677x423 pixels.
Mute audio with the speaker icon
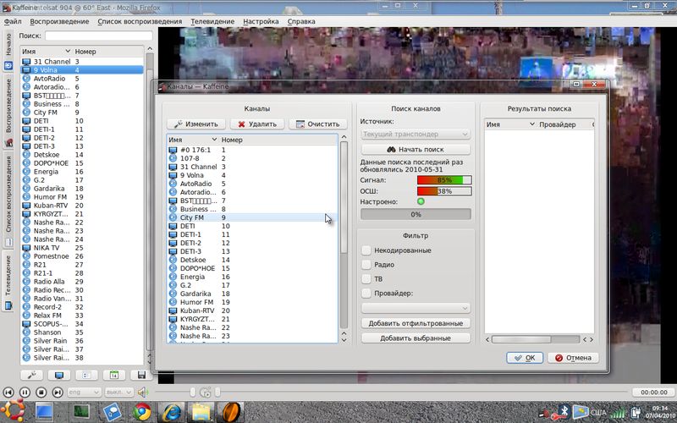click(142, 393)
